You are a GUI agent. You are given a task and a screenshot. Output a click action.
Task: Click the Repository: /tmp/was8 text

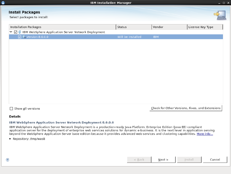(29, 139)
